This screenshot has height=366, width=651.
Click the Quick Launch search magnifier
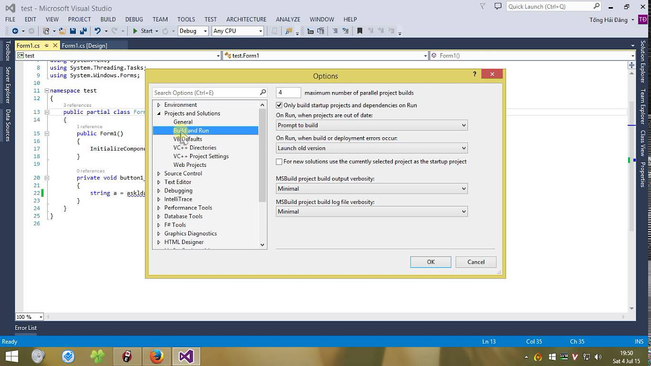pos(597,6)
